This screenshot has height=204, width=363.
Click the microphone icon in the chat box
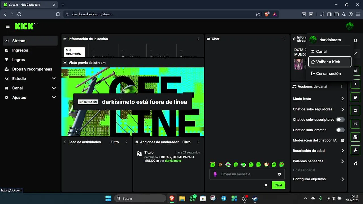[x=215, y=174]
